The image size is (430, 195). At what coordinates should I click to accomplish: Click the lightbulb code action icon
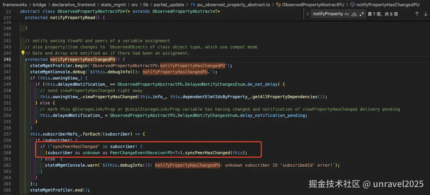click(23, 53)
